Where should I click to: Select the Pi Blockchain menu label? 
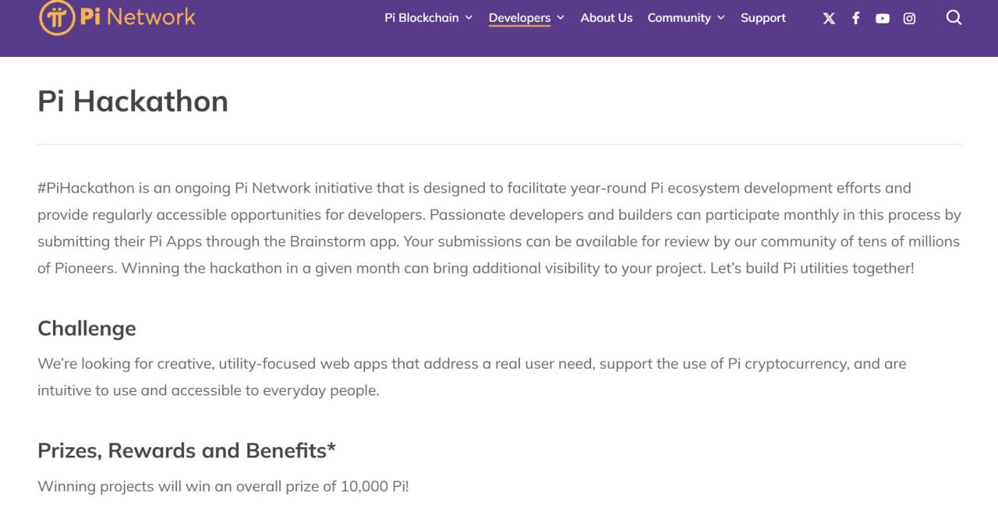(x=422, y=17)
